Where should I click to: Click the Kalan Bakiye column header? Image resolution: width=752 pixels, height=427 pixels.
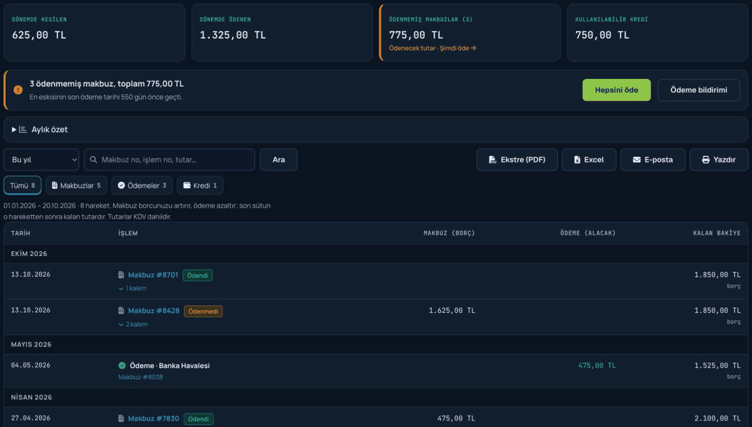(717, 233)
